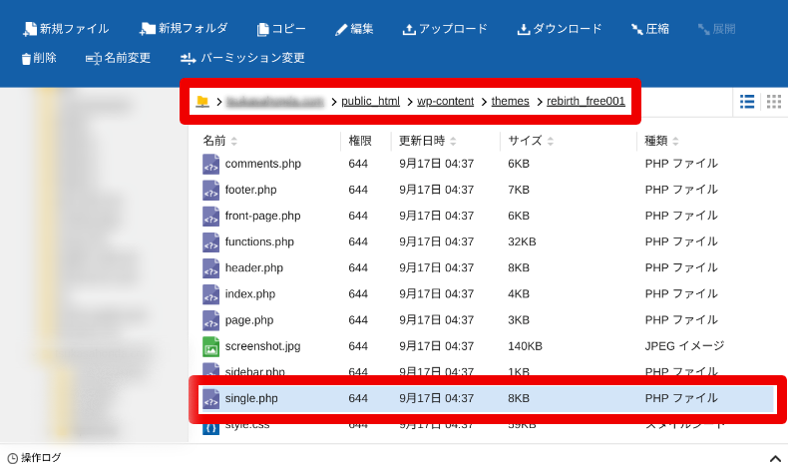Select the header.php file name
This screenshot has width=788, height=471.
(x=253, y=268)
